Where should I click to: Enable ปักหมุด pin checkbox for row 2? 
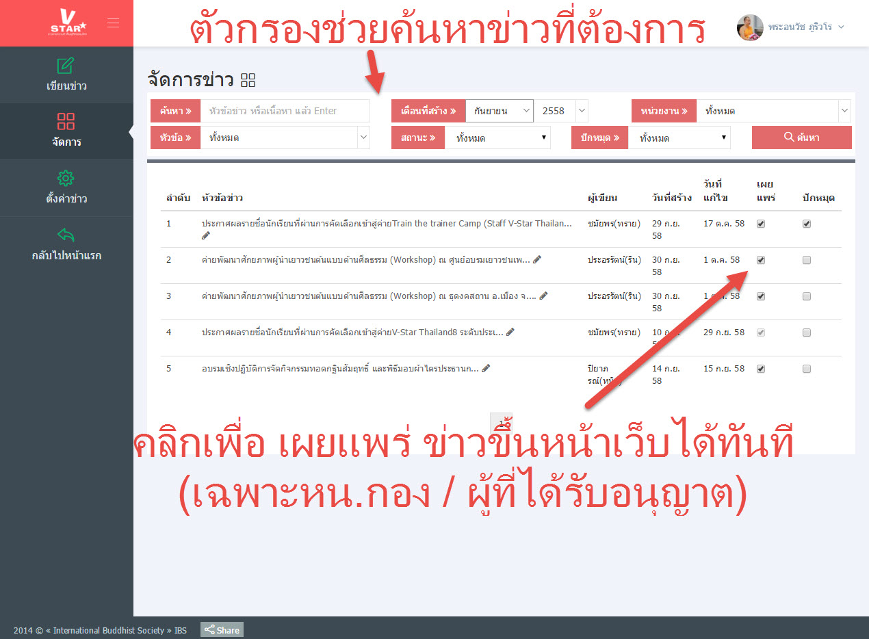pyautogui.click(x=807, y=260)
